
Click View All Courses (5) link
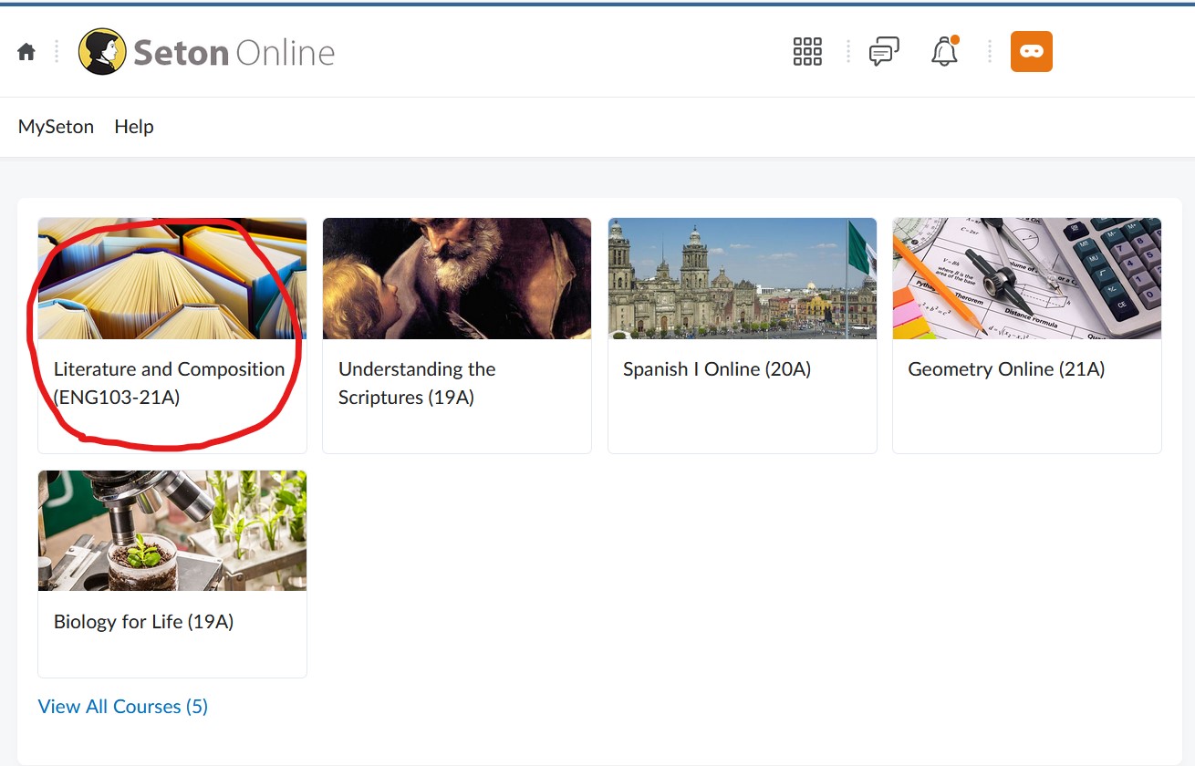point(123,707)
